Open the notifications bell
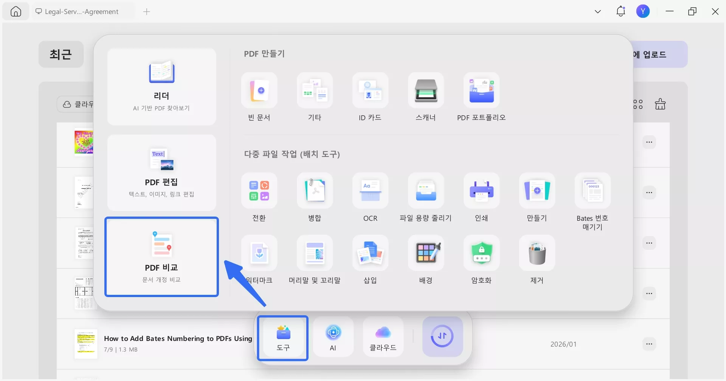This screenshot has height=381, width=726. (621, 11)
